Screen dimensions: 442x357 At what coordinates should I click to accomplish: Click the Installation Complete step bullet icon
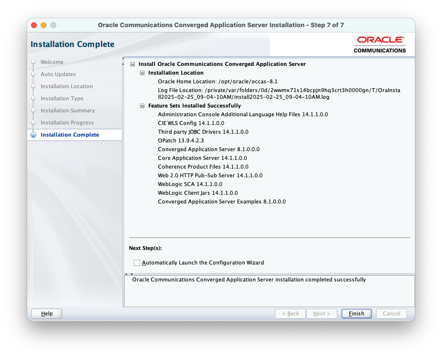(x=33, y=135)
